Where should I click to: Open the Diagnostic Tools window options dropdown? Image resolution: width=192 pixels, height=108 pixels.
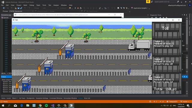[182, 15]
